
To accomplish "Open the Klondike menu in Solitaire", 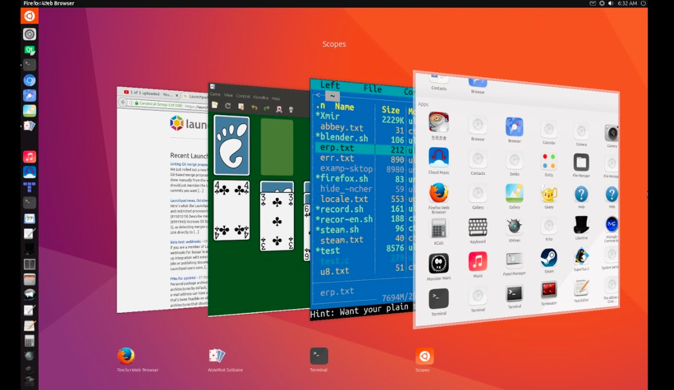I will pyautogui.click(x=261, y=98).
